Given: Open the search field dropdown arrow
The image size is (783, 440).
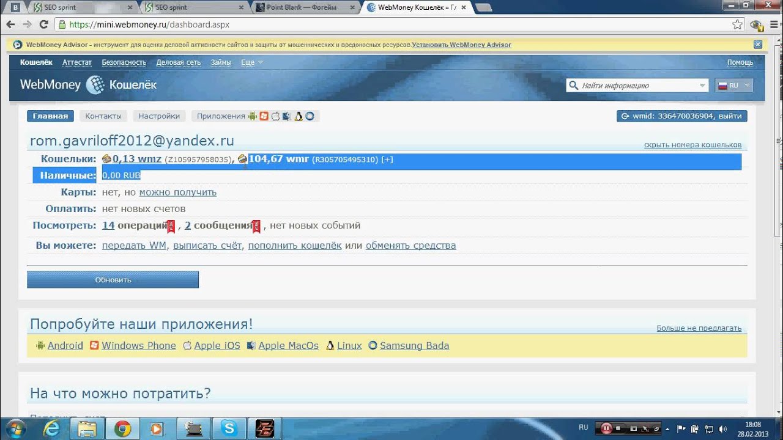Looking at the screenshot, I should pyautogui.click(x=702, y=86).
